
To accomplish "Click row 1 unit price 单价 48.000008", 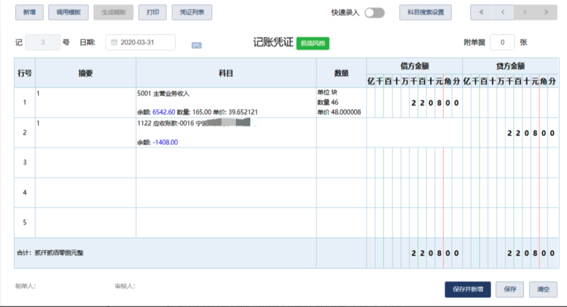I will 339,112.
